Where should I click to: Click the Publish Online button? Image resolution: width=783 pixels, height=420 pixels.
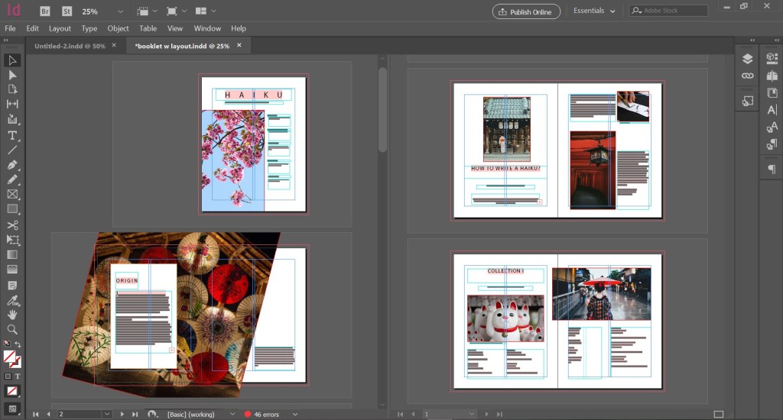tap(526, 11)
